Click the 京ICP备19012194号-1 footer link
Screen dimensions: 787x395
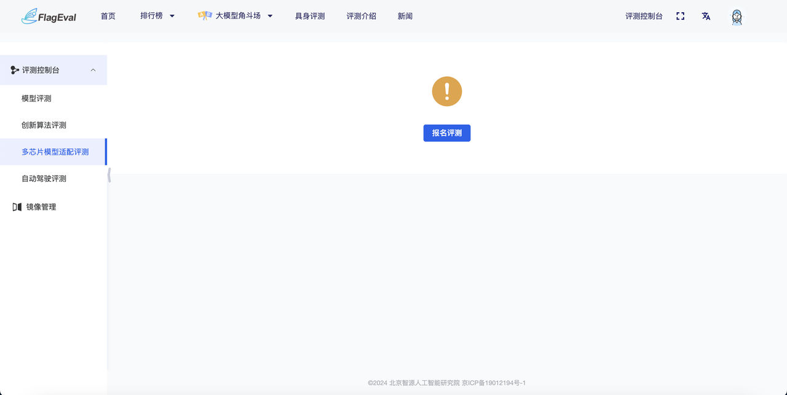[x=494, y=383]
